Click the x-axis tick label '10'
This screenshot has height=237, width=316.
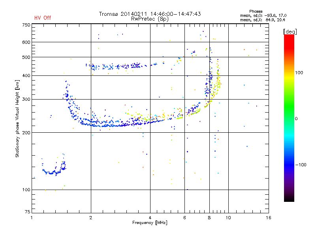[228, 218]
